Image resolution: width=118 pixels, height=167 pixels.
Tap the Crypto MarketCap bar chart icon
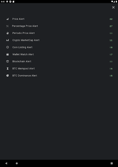coord(8,40)
